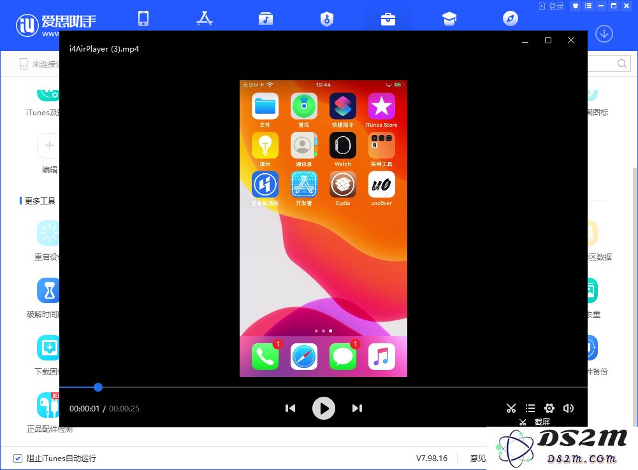This screenshot has height=470, width=638.
Task: Click the 爱思极速版 app icon in video
Action: coord(265,184)
